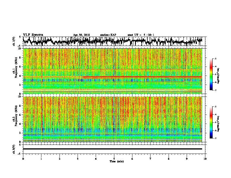Viewport: 231px width, 178px height.
Task: Click the "ch.3(V)" axis label
Action: point(14,149)
